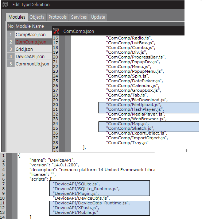Screen dimensions: 202x219
Task: Open the Protocols tab
Action: pos(58,17)
